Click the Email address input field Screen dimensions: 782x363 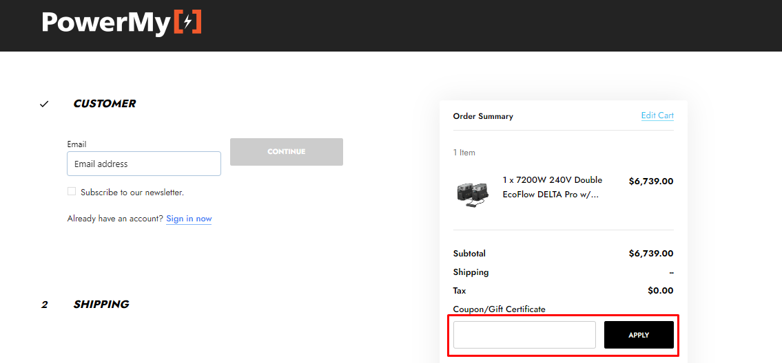tap(144, 164)
